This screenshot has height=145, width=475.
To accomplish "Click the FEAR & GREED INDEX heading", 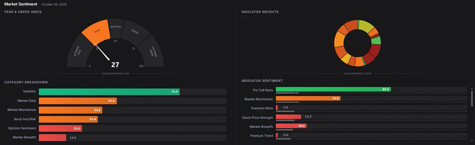I will coord(23,12).
